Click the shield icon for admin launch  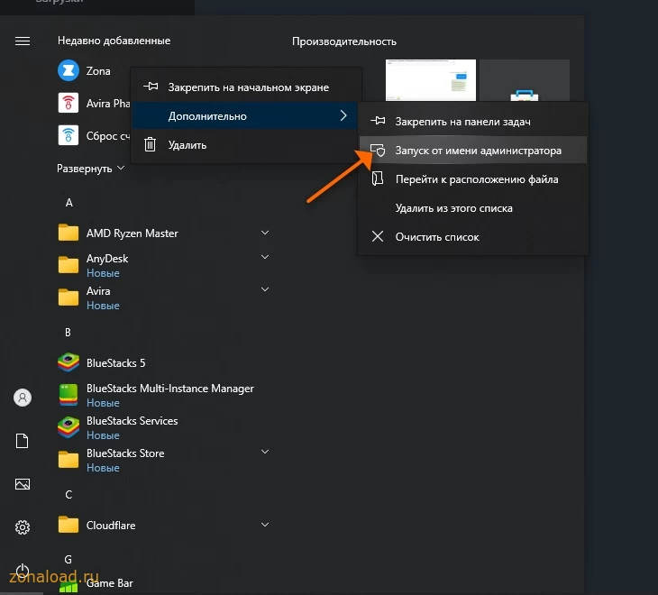(x=378, y=150)
